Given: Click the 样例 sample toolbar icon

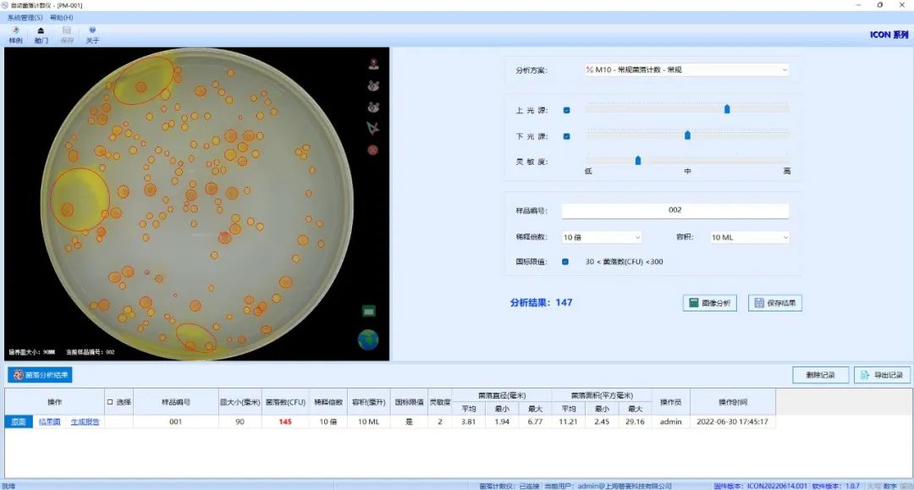Looking at the screenshot, I should (15, 35).
